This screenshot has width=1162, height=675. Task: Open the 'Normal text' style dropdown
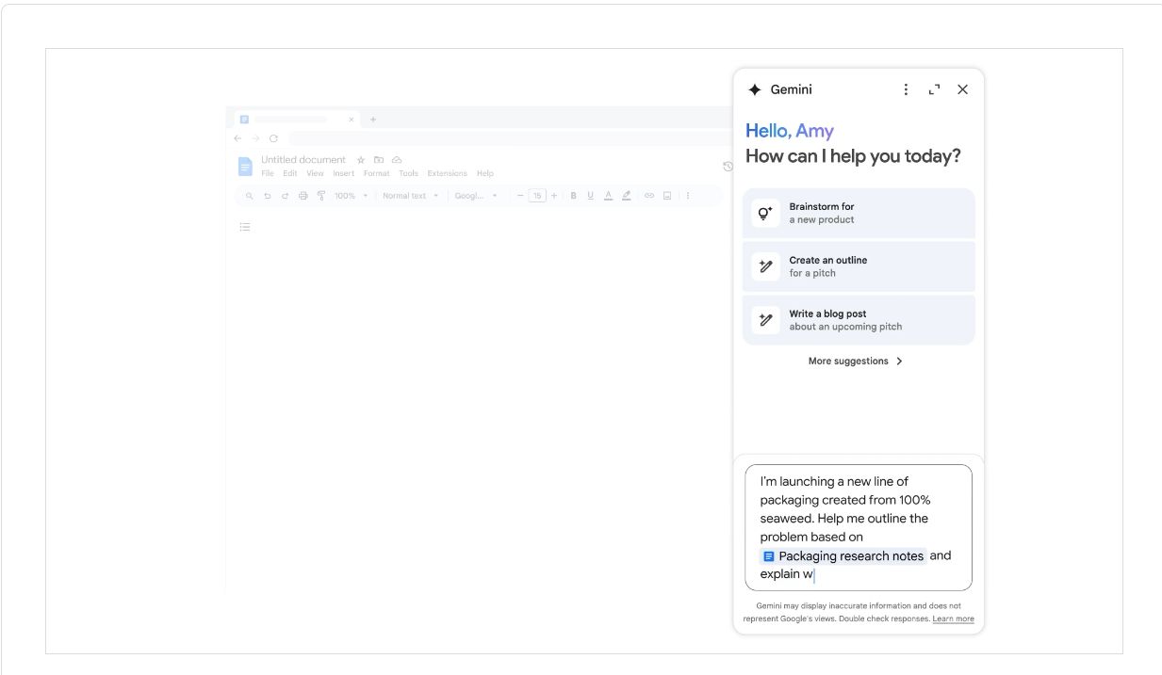coord(411,196)
